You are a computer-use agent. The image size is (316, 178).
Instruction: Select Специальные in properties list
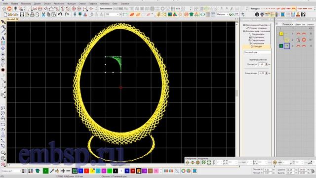(x=257, y=41)
